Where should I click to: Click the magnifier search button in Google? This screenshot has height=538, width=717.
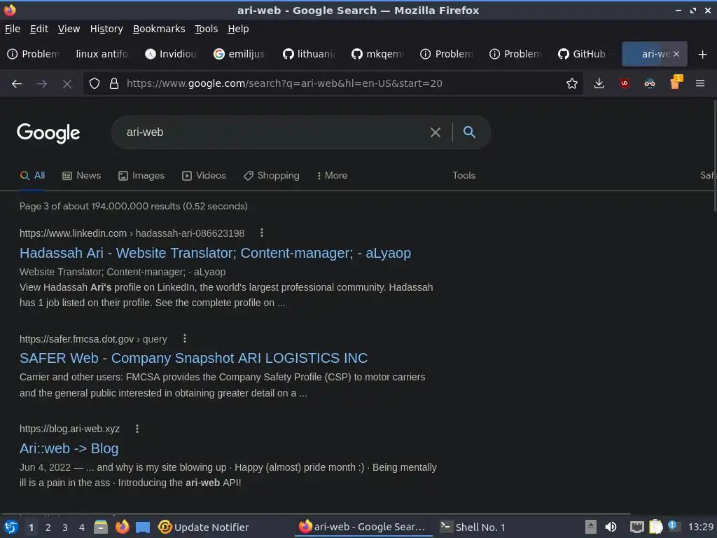(x=469, y=132)
